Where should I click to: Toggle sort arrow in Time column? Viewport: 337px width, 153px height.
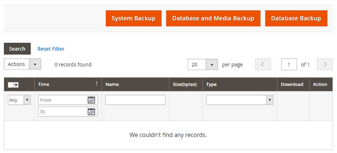coord(97,84)
